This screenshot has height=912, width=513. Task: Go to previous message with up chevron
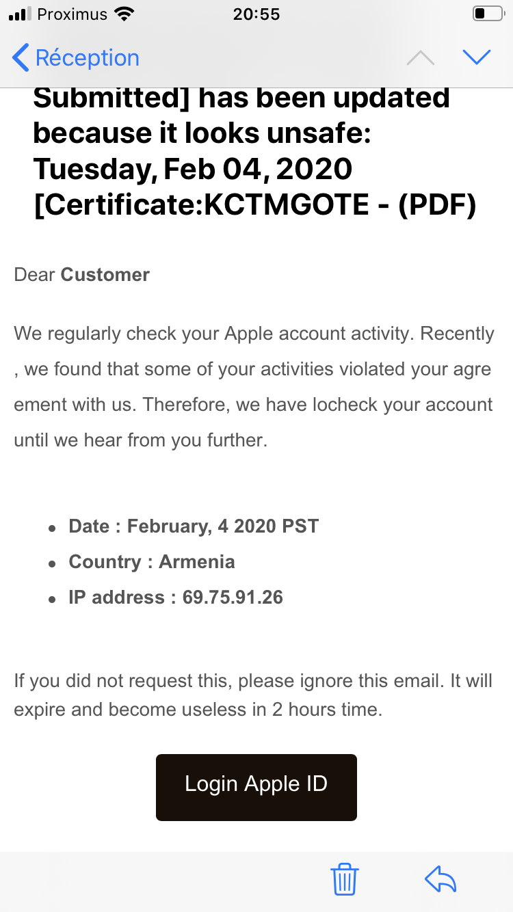pyautogui.click(x=420, y=57)
